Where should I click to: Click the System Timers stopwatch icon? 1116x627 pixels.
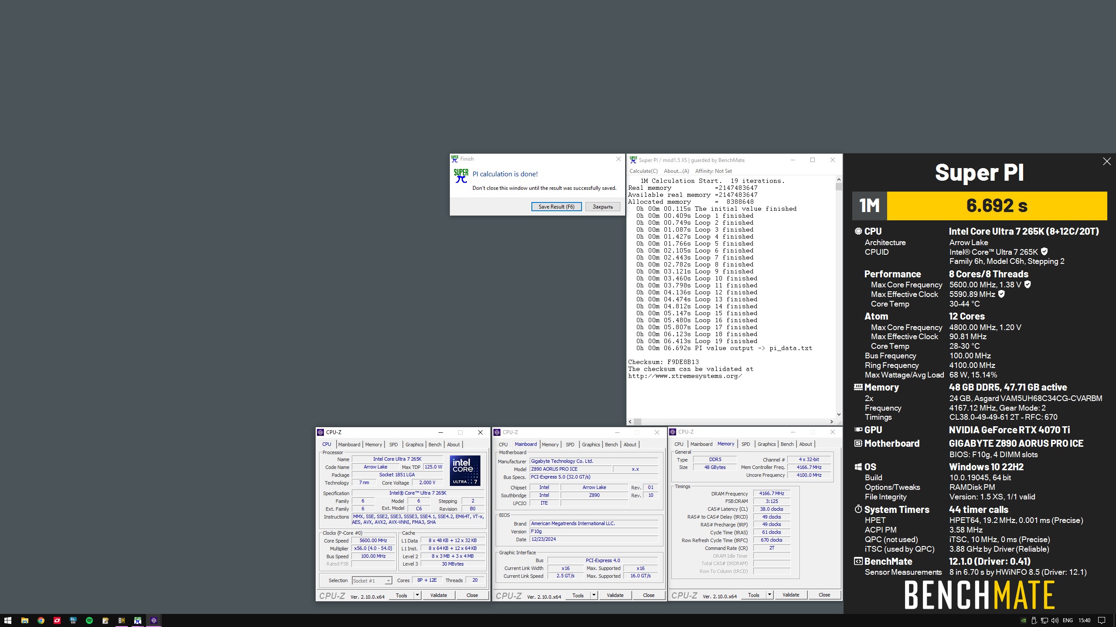[858, 509]
